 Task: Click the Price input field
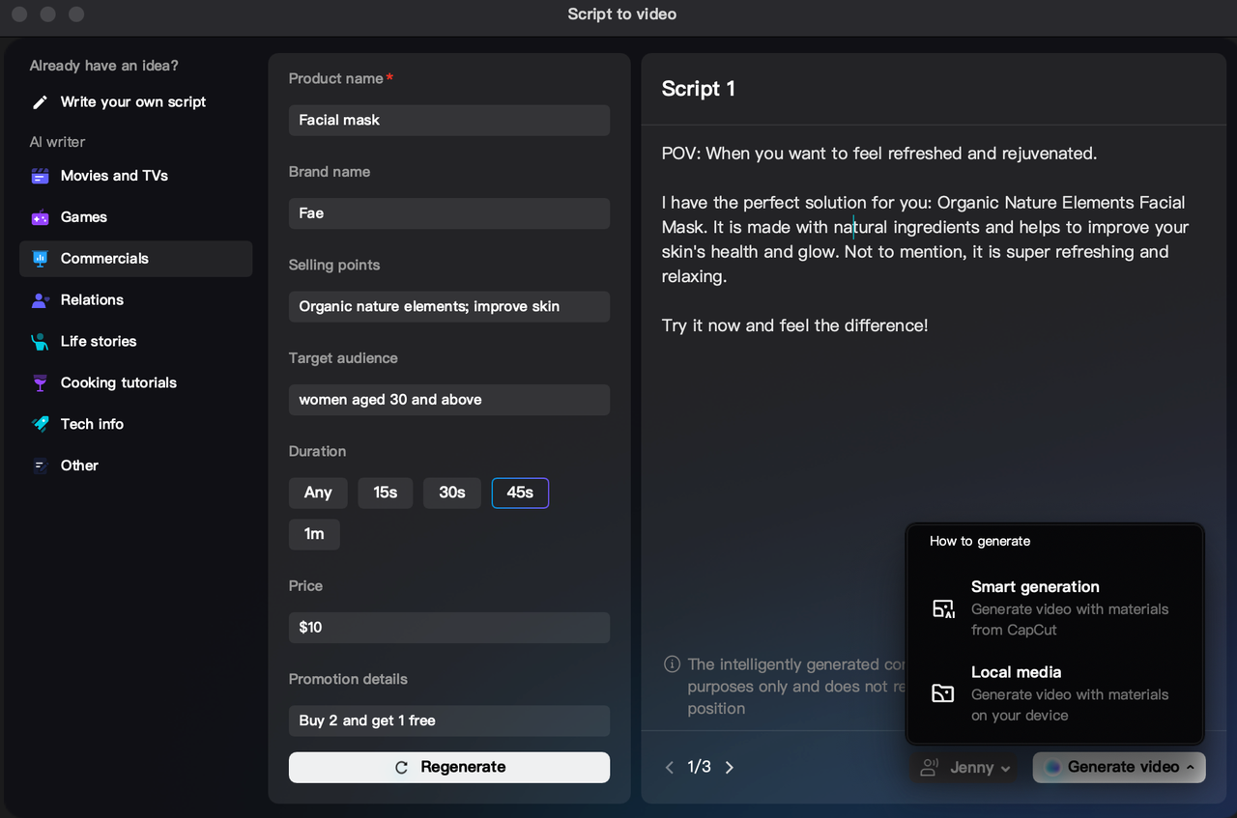[x=448, y=627]
